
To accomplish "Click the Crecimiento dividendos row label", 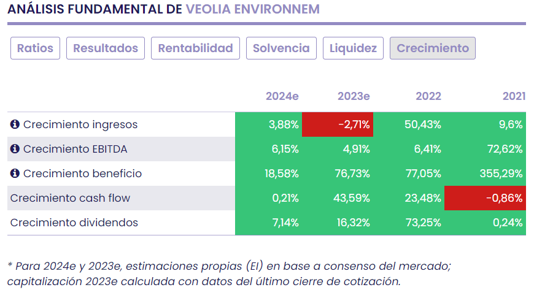I will pos(74,223).
